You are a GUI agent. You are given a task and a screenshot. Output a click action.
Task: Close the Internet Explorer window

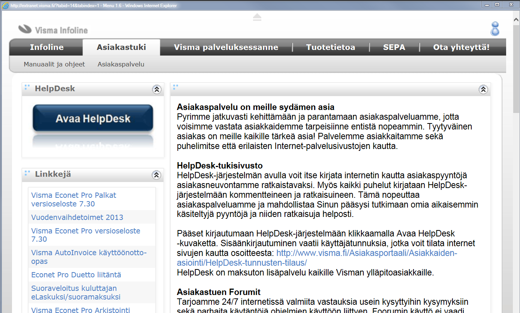tap(510, 5)
